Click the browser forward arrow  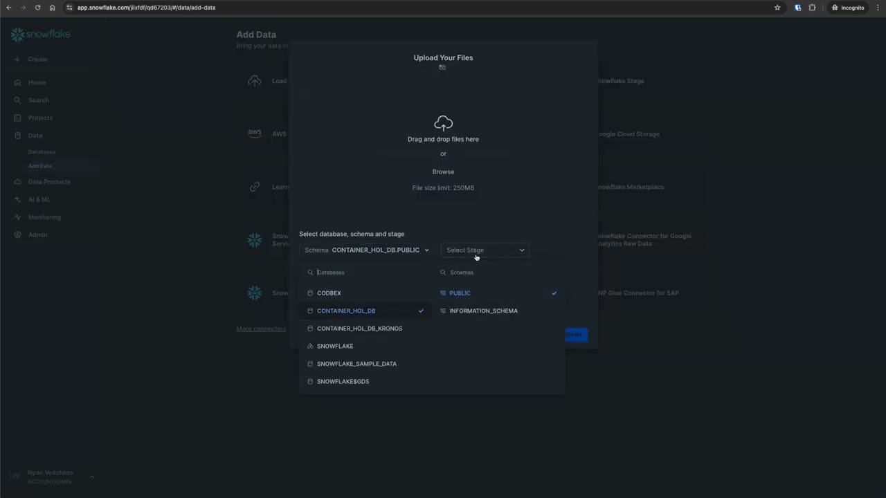[23, 8]
